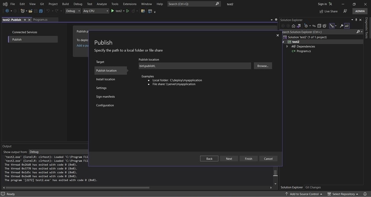This screenshot has height=197, width=371.
Task: Select Program.cs in Solution Explorer
Action: click(x=304, y=51)
